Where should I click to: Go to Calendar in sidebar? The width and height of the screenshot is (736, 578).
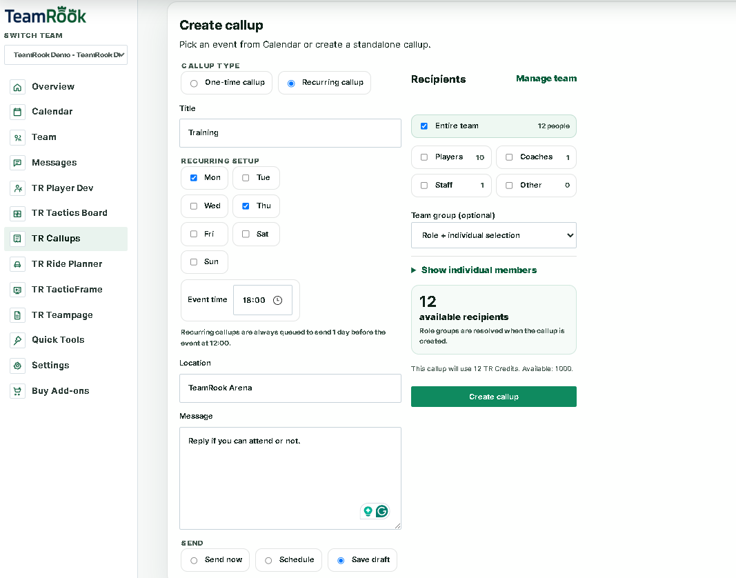pos(66,112)
